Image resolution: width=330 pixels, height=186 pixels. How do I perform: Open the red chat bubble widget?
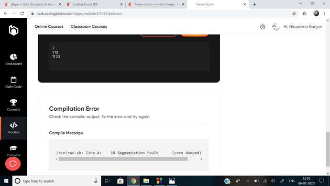click(x=13, y=163)
